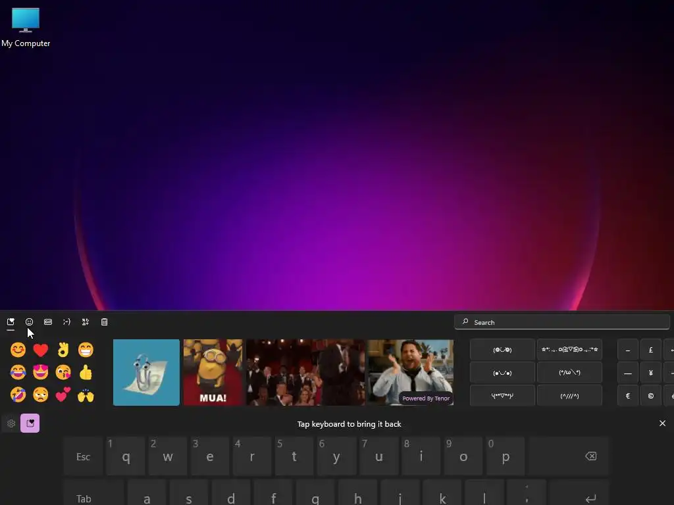Insert the disappointed sad face emoji
Image resolution: width=674 pixels, height=505 pixels.
click(x=41, y=395)
